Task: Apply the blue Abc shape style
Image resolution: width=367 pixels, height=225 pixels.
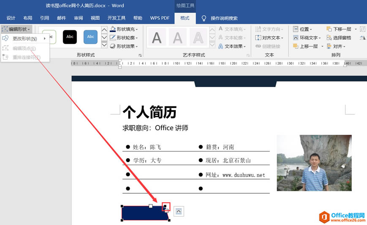Action: click(x=90, y=37)
